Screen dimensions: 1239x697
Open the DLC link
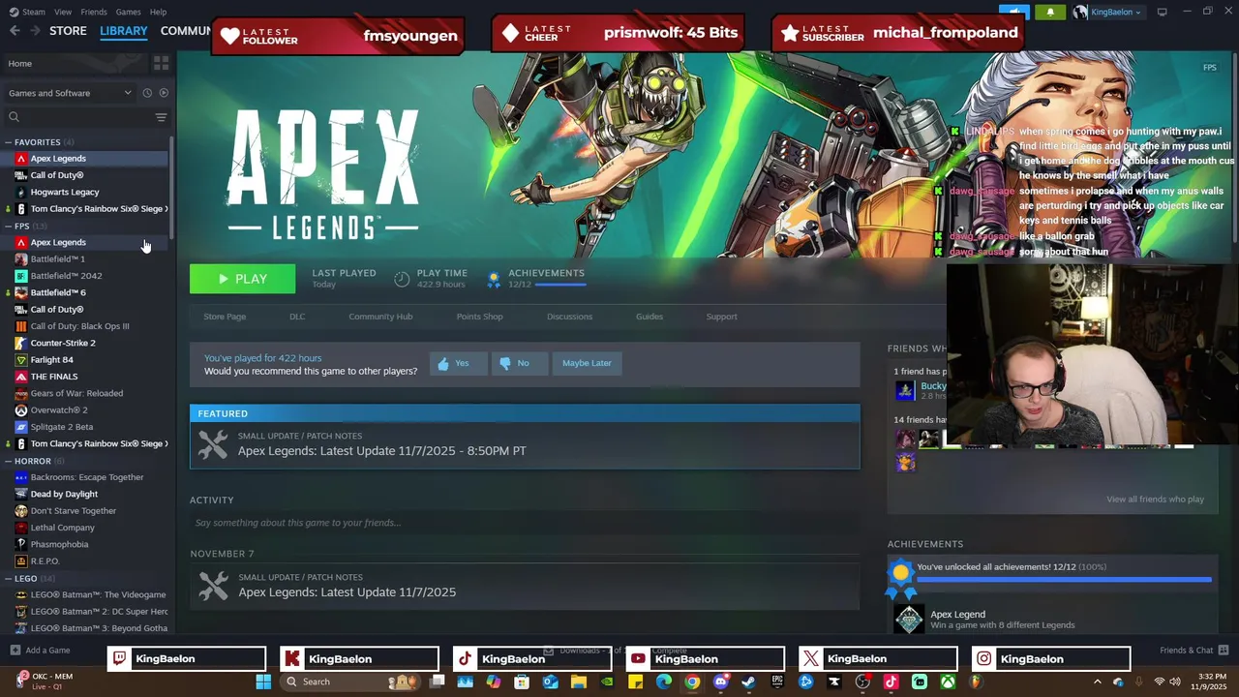point(297,317)
